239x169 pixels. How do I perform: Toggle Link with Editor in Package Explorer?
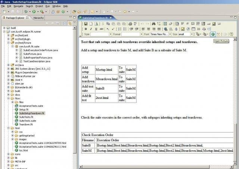(70, 23)
